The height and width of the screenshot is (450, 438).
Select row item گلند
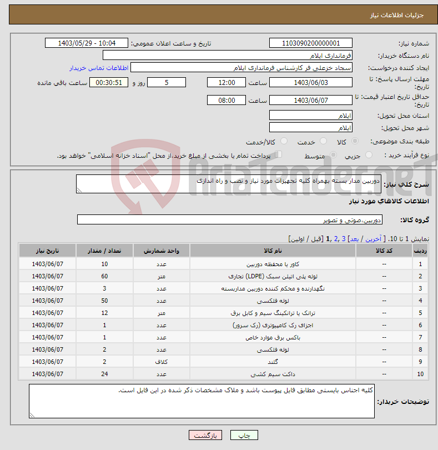click(x=273, y=362)
